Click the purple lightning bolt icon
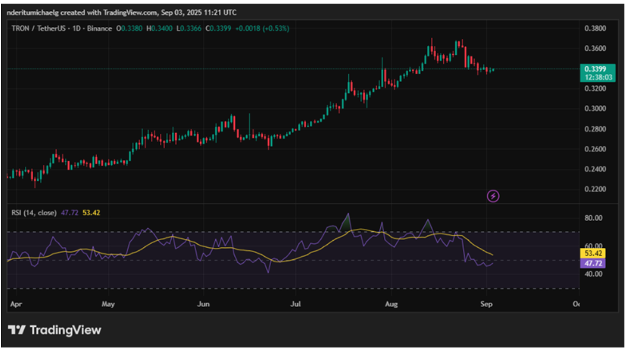627x348 pixels. coord(493,196)
